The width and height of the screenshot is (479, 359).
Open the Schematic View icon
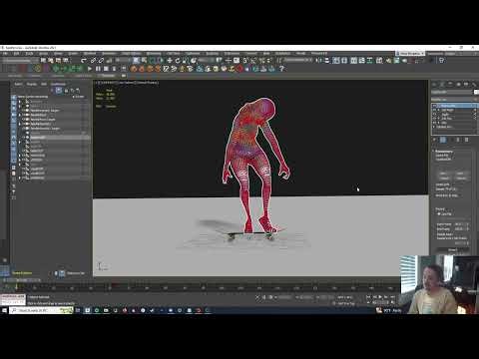[x=370, y=60]
